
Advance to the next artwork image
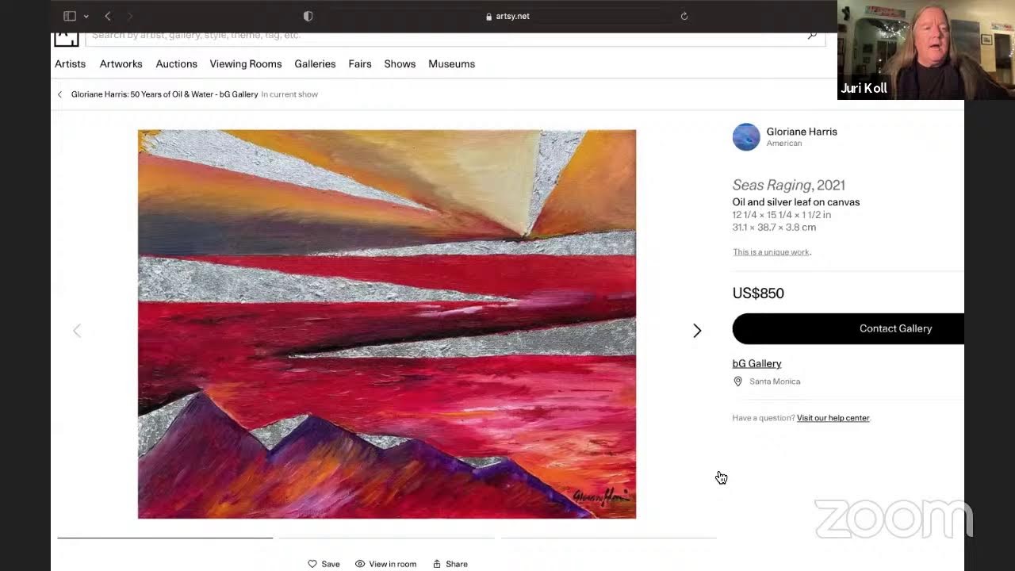(697, 331)
